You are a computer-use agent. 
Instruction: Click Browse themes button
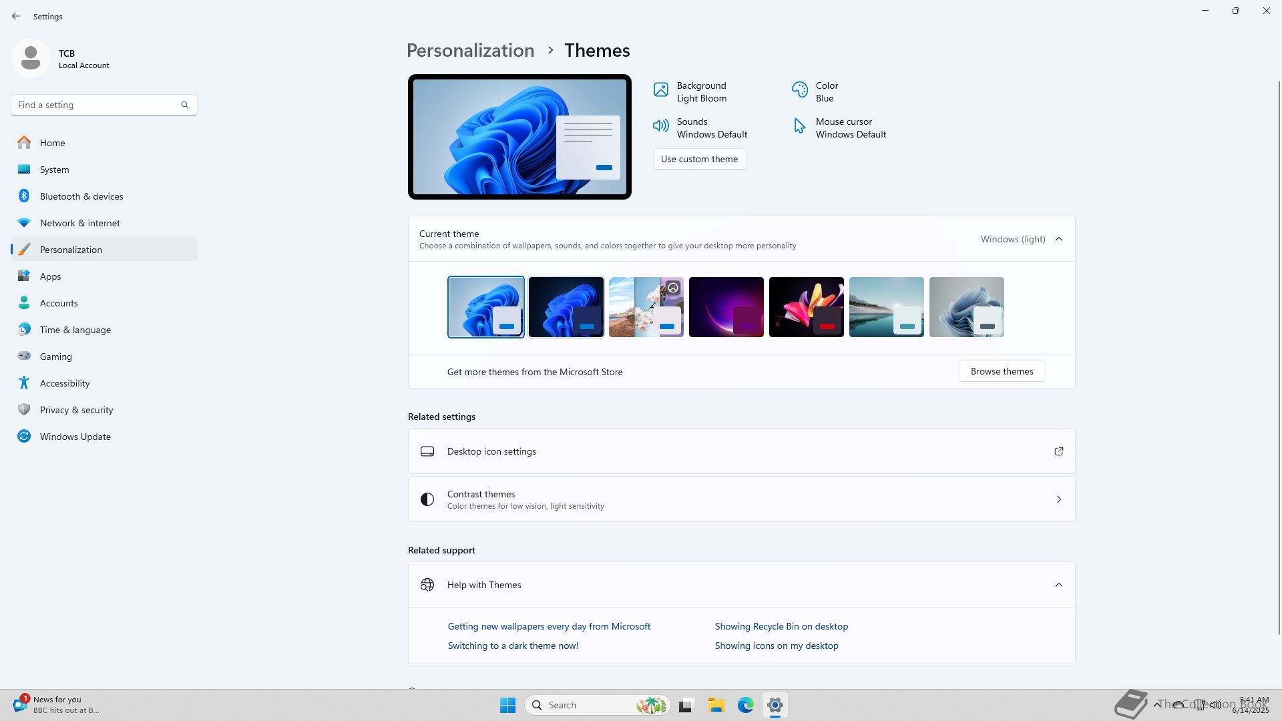coord(1002,371)
